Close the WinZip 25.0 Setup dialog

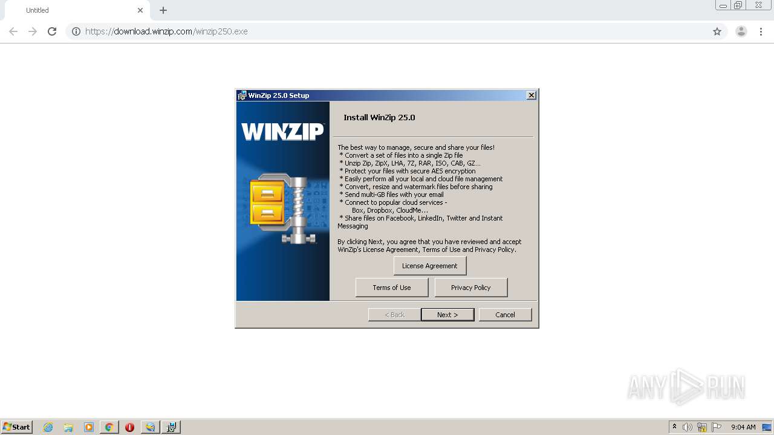tap(531, 95)
